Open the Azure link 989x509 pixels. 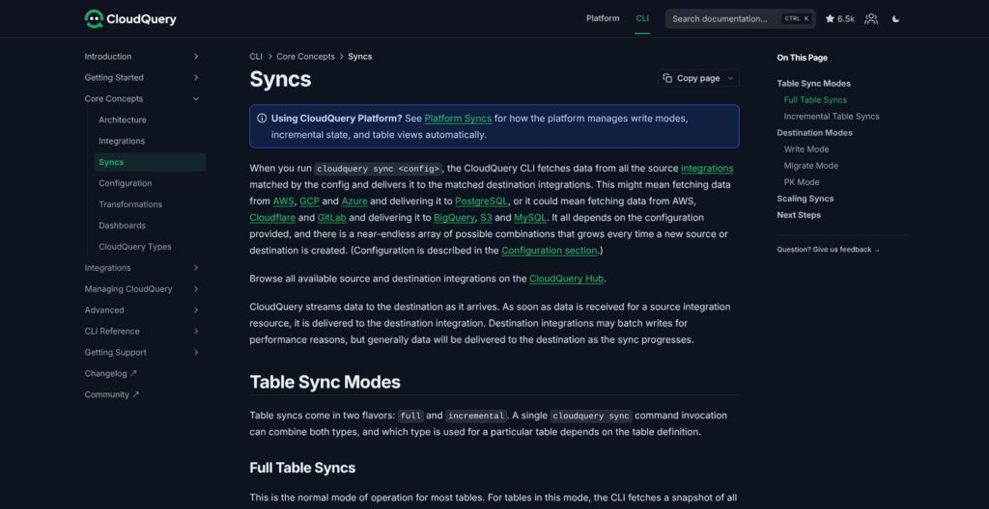tap(354, 201)
